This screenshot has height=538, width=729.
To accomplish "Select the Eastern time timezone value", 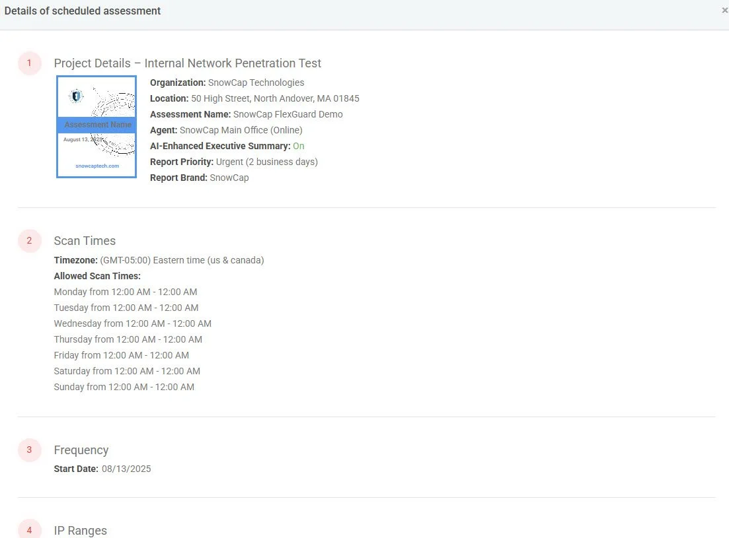I will [x=182, y=260].
